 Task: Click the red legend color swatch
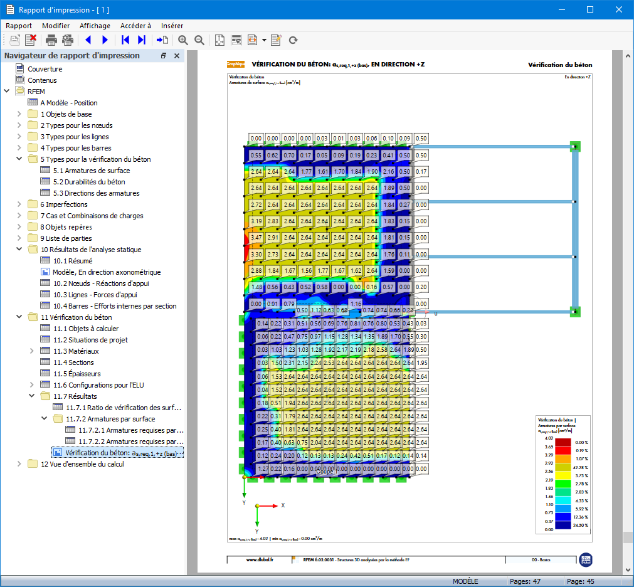[563, 450]
